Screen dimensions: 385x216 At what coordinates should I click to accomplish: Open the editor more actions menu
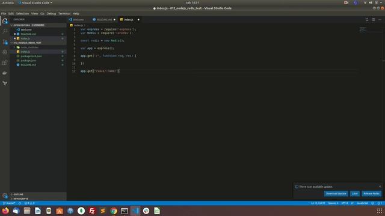(x=380, y=20)
